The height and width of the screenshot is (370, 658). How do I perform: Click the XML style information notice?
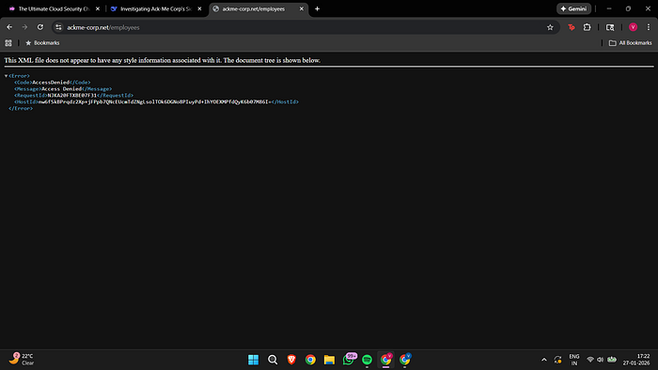click(x=163, y=60)
